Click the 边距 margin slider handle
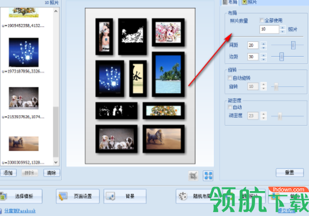Viewport: 309px width, 216px height. [282, 57]
